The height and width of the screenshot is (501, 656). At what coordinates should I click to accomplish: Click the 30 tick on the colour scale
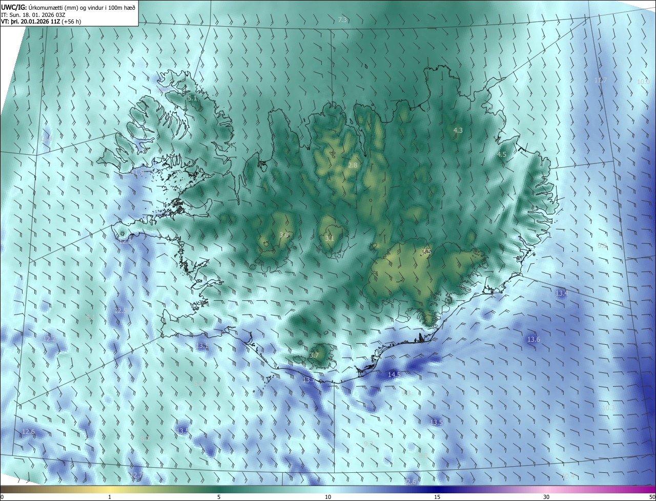click(x=546, y=497)
